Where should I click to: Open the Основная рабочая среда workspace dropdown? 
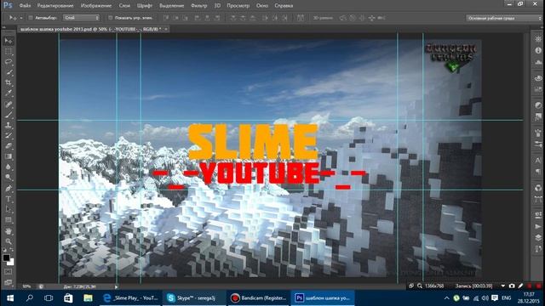(x=503, y=18)
